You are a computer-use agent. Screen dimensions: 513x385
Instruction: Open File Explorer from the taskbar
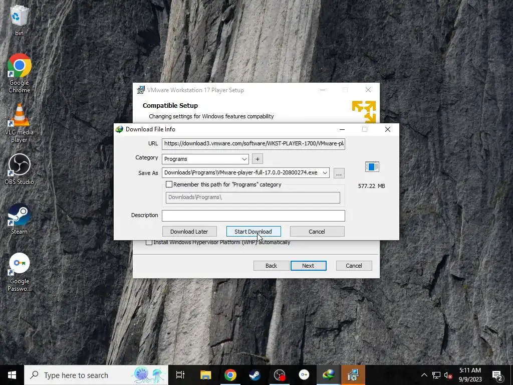206,375
